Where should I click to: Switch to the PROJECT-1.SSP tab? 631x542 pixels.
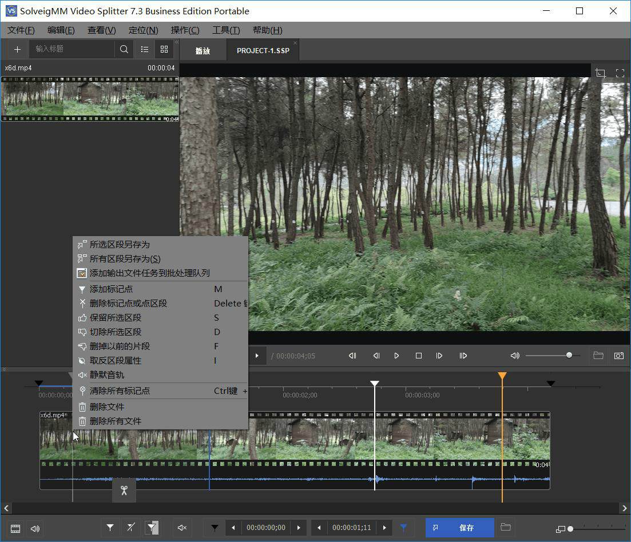(x=263, y=50)
